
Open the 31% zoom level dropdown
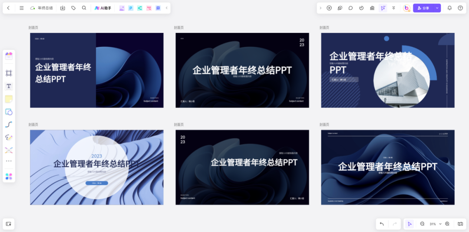[x=435, y=224]
